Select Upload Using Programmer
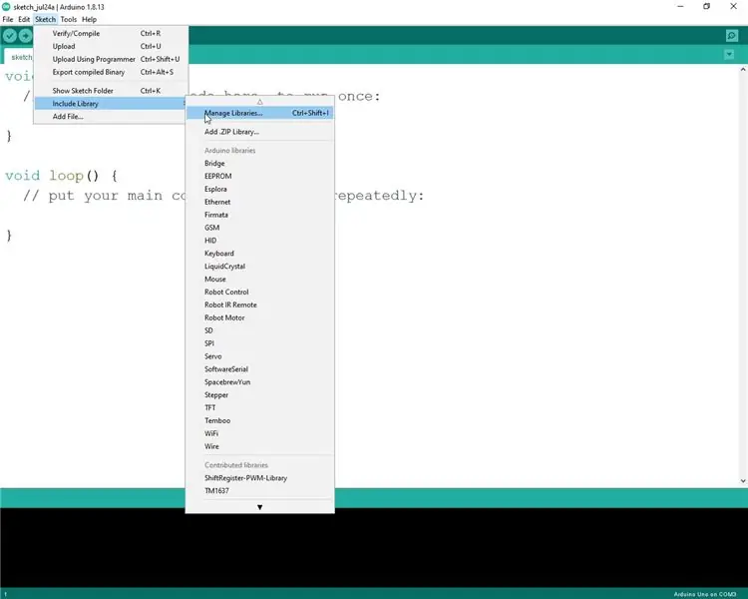Viewport: 748px width, 599px height. pyautogui.click(x=111, y=59)
